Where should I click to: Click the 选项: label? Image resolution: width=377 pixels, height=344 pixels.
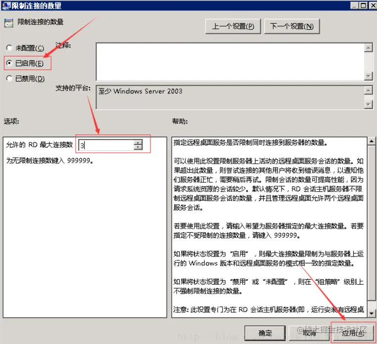point(11,121)
